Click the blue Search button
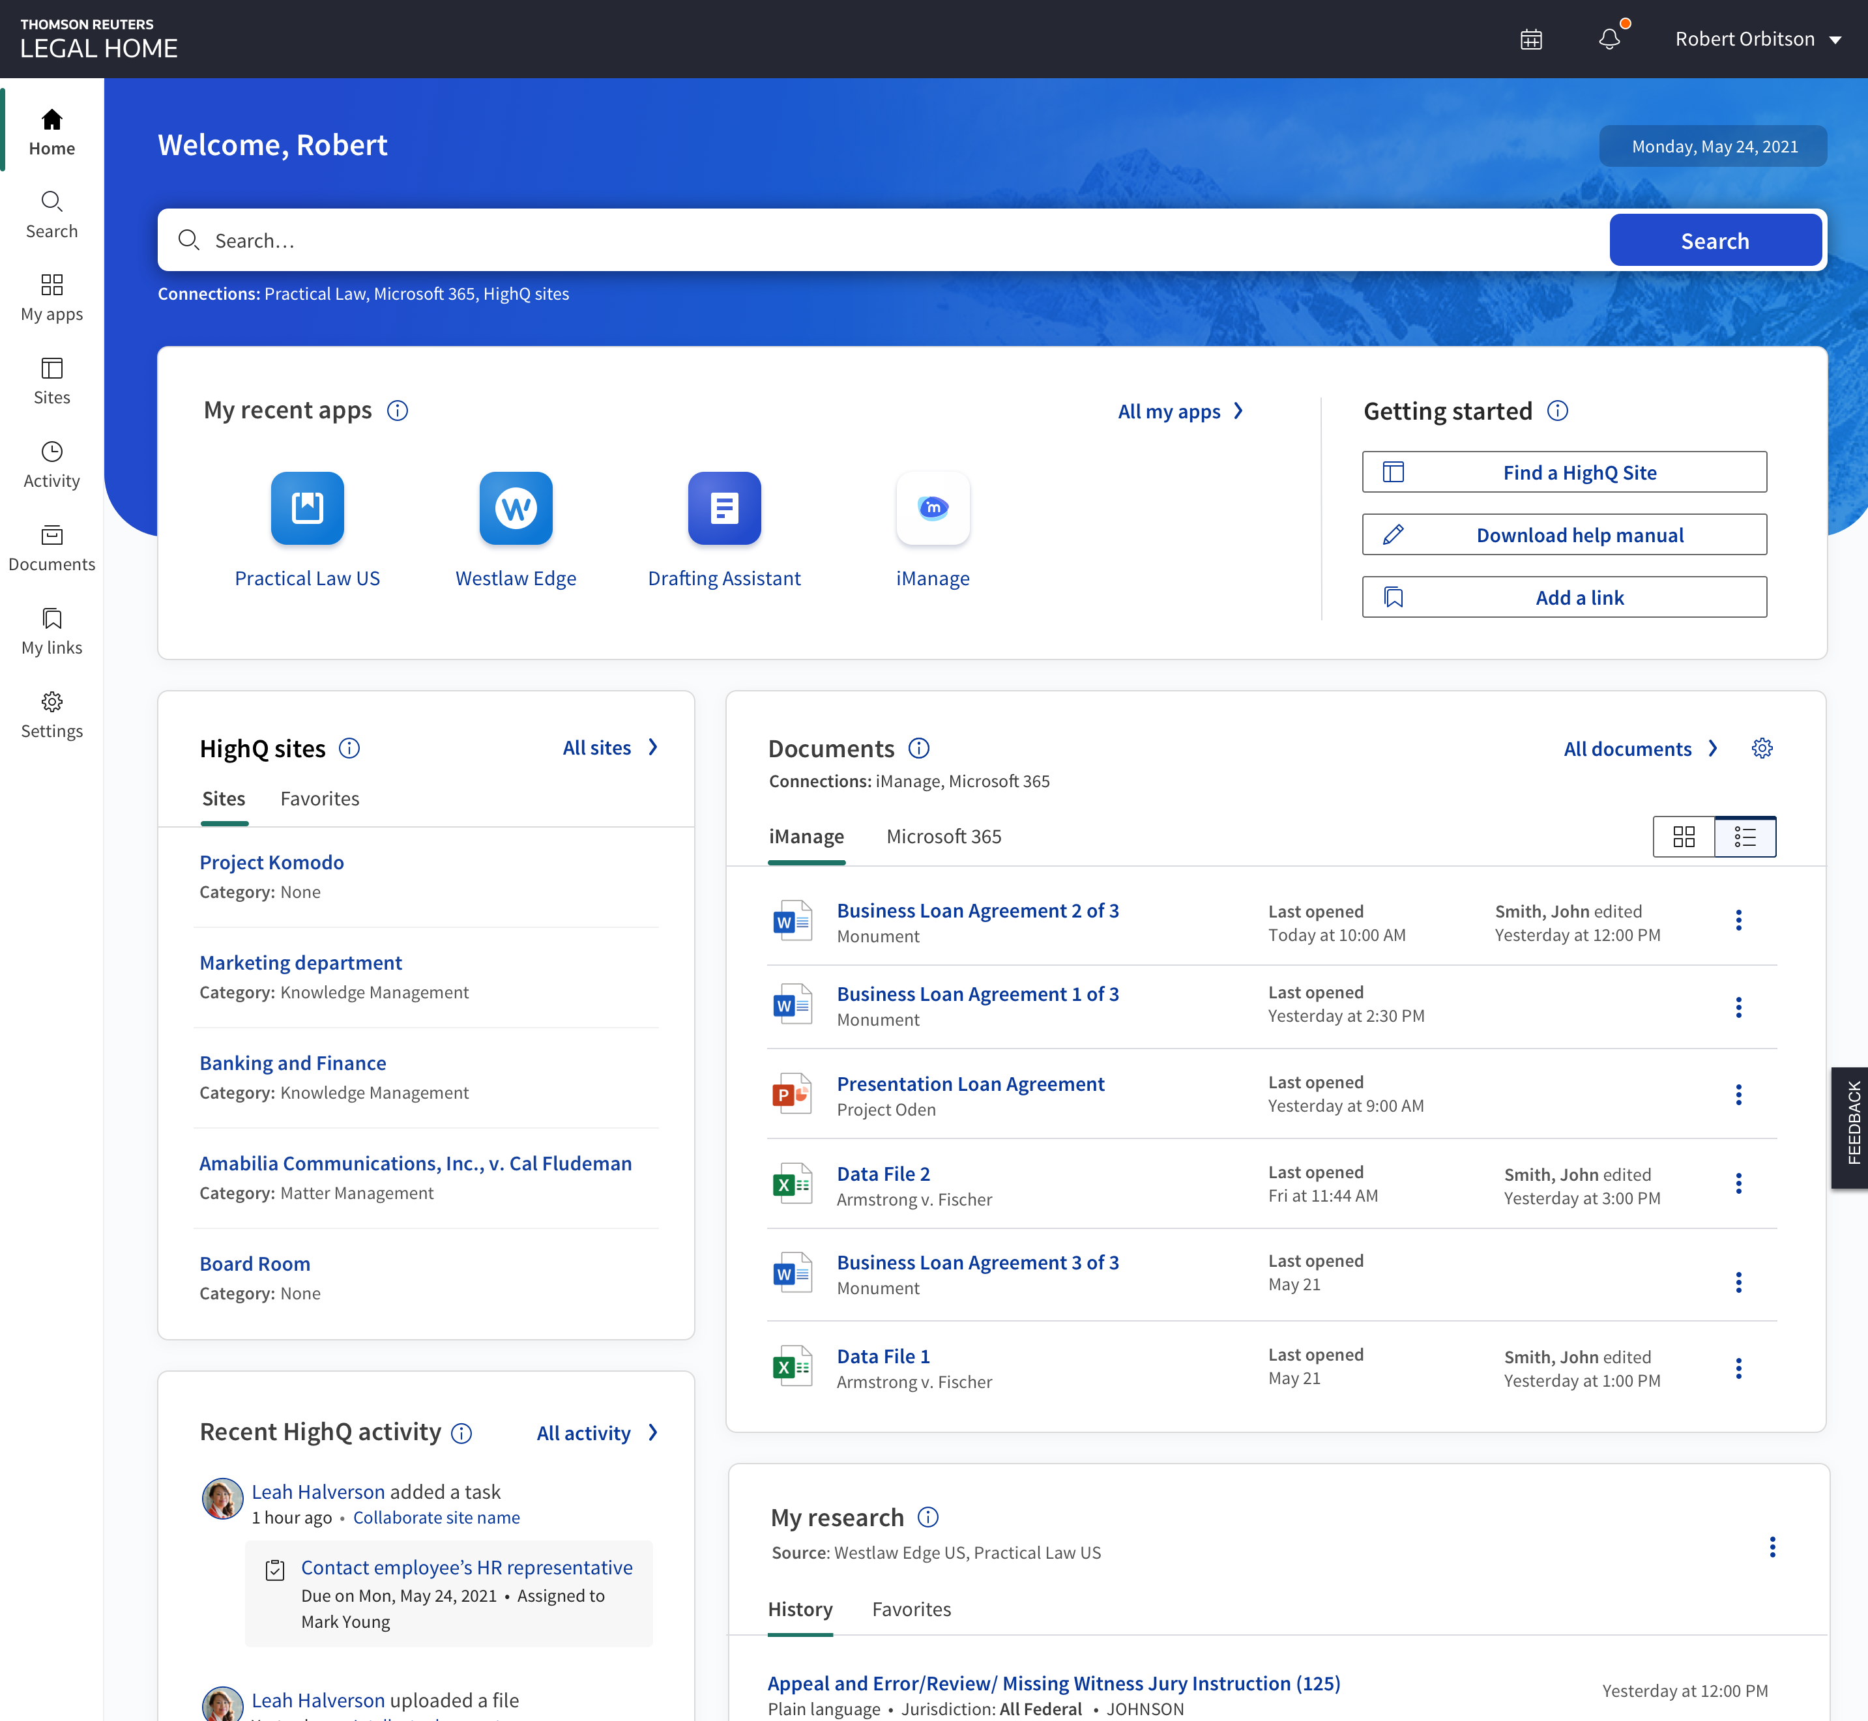 click(1715, 240)
